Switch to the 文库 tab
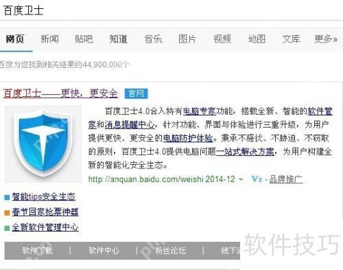Screen dimensions: 343x270 pos(291,39)
